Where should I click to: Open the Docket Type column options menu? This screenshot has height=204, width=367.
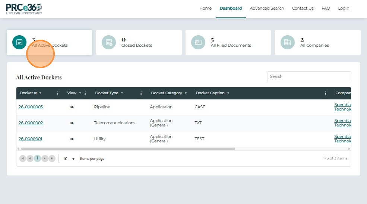coord(141,93)
